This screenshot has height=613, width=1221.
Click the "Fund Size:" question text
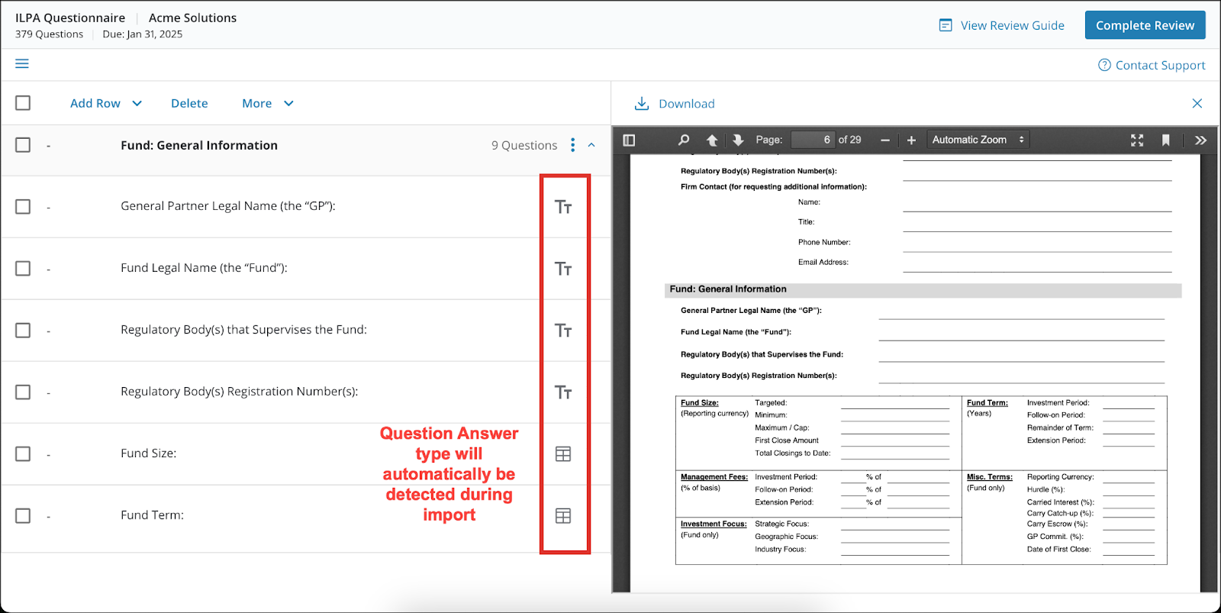[149, 453]
